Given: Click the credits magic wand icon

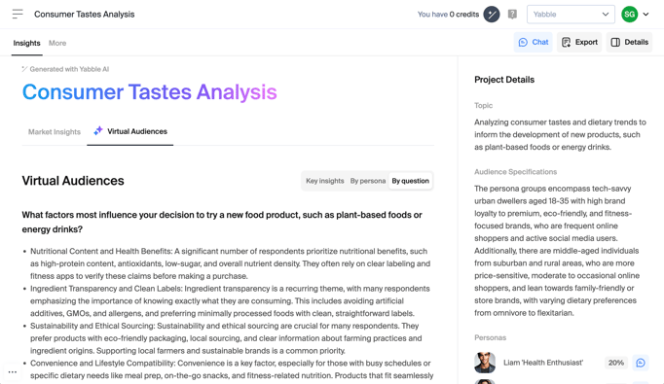Looking at the screenshot, I should coord(492,15).
